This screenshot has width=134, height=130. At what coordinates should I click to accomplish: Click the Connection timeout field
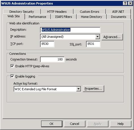(52, 59)
